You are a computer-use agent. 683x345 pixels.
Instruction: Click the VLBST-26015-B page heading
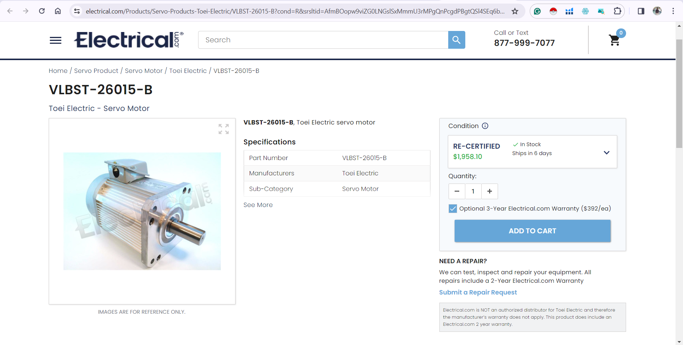click(x=101, y=90)
